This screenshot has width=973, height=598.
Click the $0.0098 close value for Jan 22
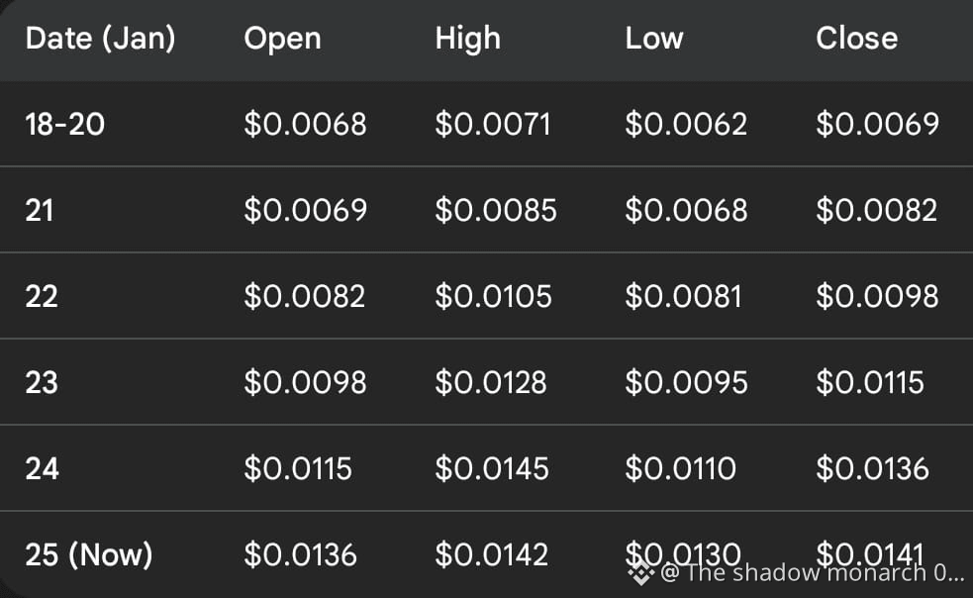877,296
